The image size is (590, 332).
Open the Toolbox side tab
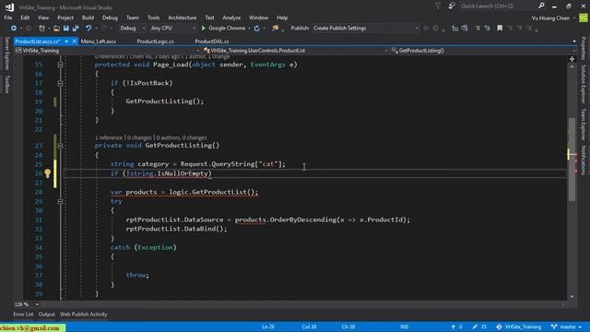pyautogui.click(x=6, y=84)
